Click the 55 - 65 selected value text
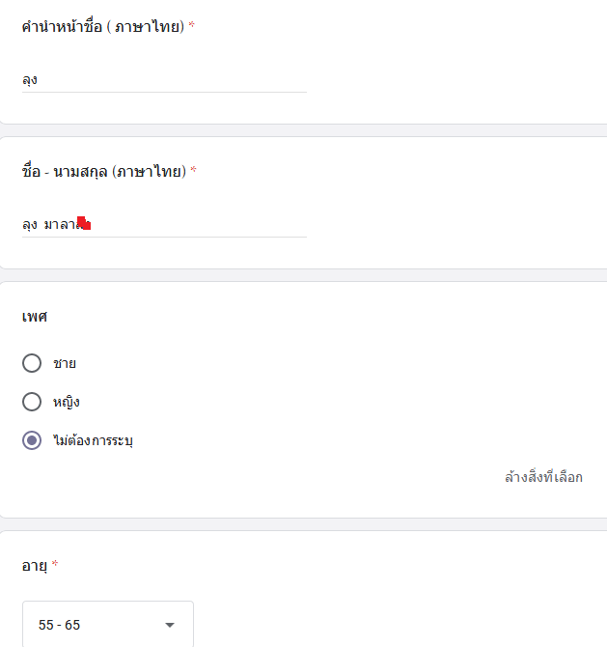This screenshot has height=647, width=607. click(59, 625)
